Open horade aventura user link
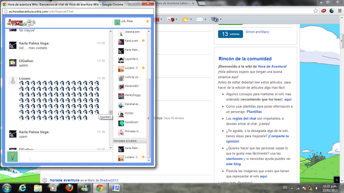This screenshot has height=193, width=344. pyautogui.click(x=64, y=180)
